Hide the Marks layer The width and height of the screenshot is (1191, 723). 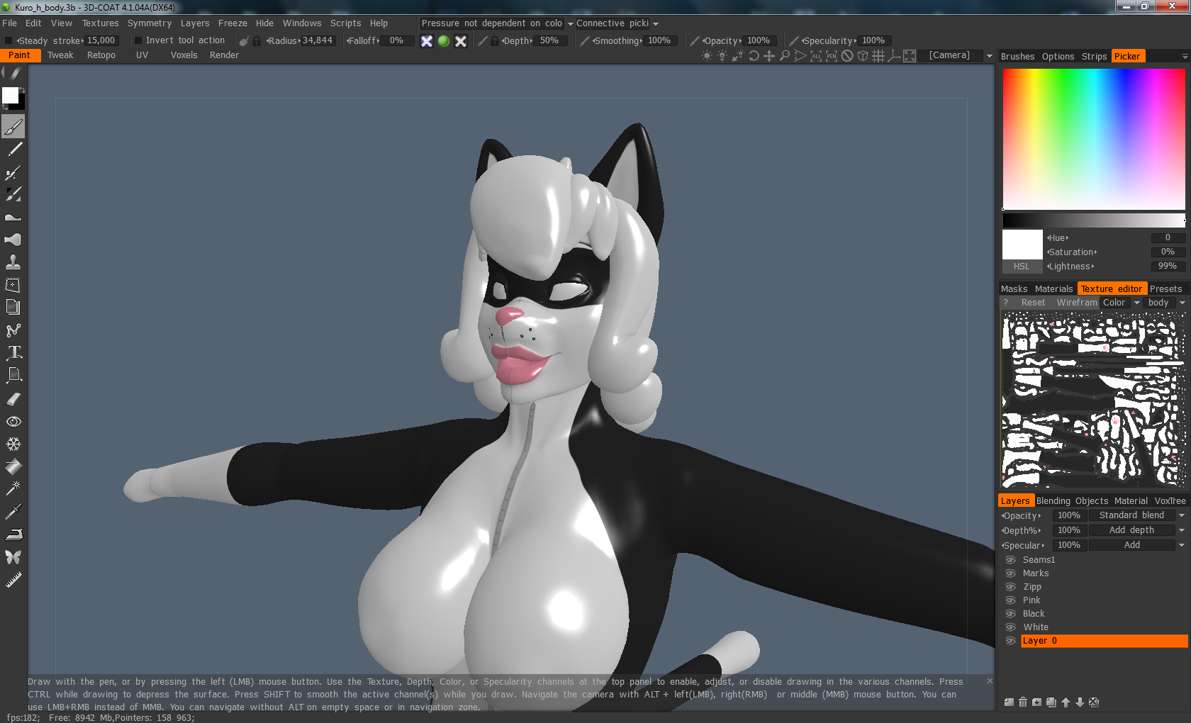coord(1011,573)
